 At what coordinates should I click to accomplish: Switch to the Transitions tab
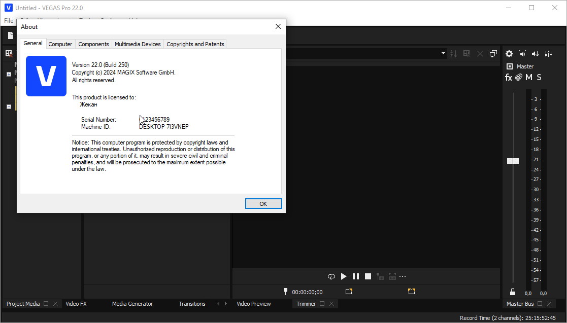click(192, 304)
